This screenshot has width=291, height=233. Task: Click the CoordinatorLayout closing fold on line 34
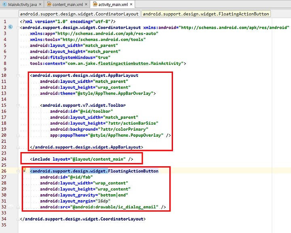18,219
